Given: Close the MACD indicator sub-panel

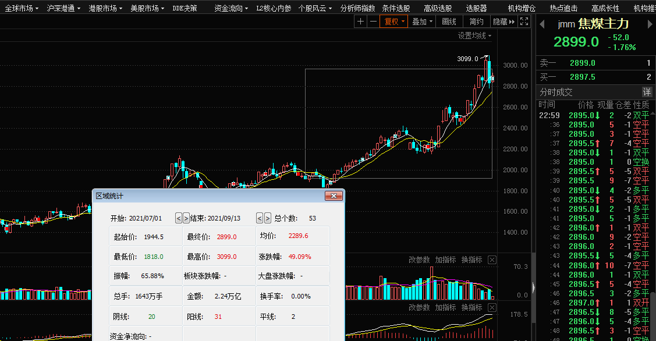Looking at the screenshot, I should pyautogui.click(x=492, y=307).
